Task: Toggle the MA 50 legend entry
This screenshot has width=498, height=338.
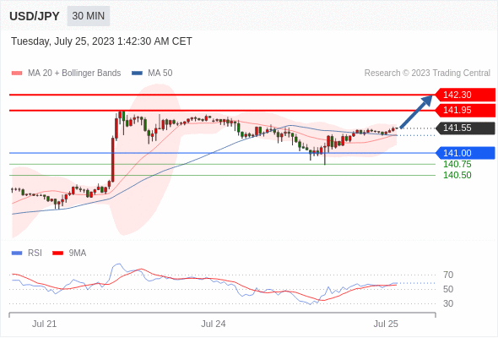Action: 152,74
